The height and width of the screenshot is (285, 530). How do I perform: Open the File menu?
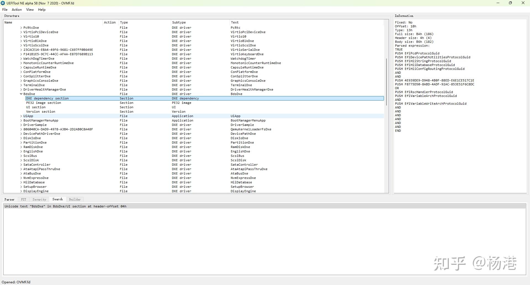[x=5, y=9]
